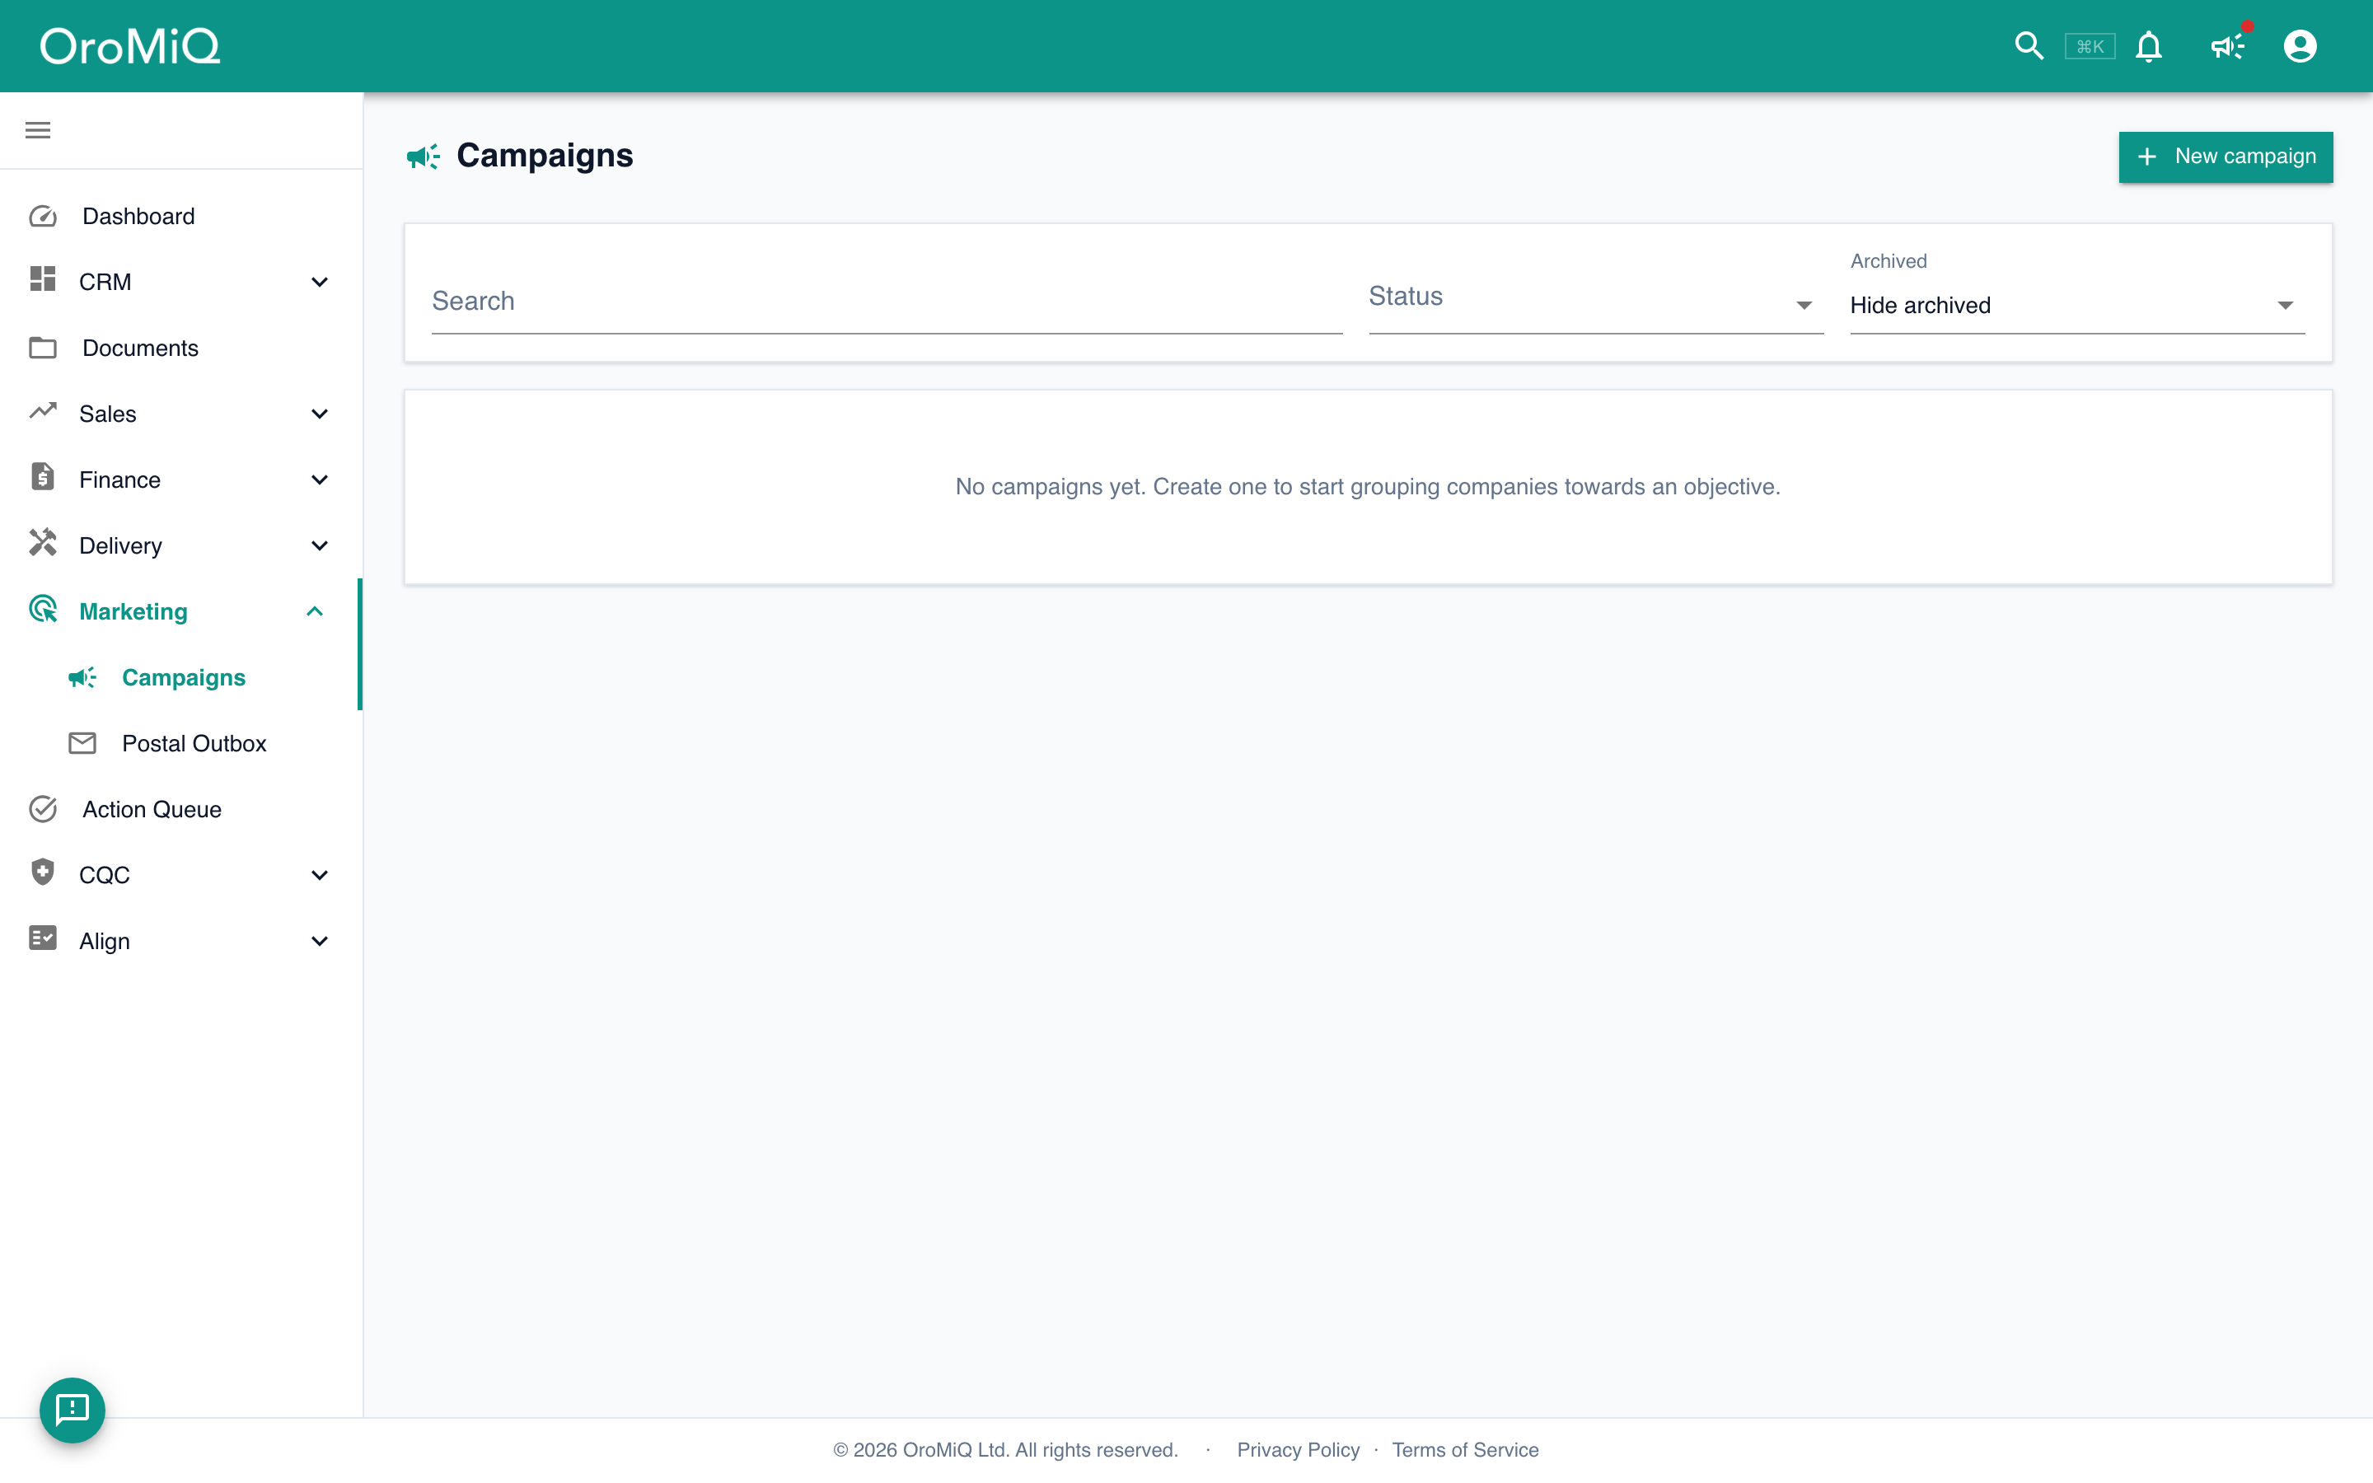
Task: Click the Postal Outbox envelope icon
Action: tap(82, 742)
